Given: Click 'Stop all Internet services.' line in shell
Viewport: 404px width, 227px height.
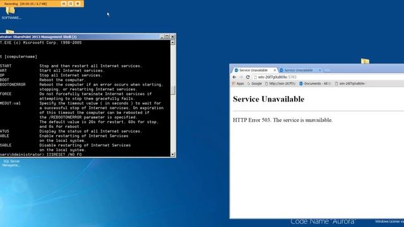Looking at the screenshot, I should pos(71,76).
